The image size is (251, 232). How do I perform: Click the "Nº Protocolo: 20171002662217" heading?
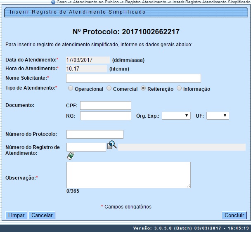[x=126, y=32]
